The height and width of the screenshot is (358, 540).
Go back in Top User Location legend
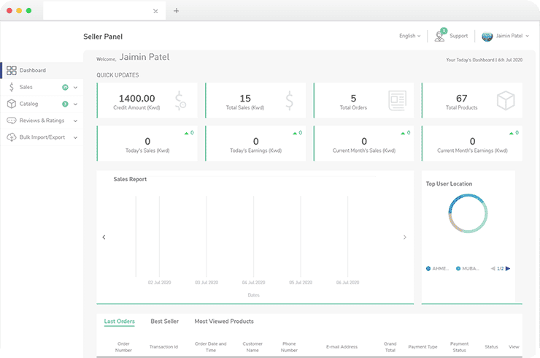coord(493,268)
